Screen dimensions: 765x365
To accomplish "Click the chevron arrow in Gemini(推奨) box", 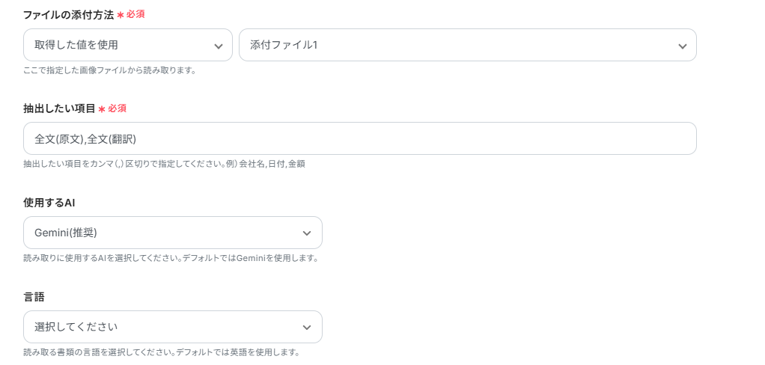I will pos(306,233).
